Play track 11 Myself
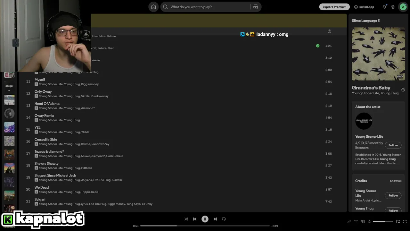410x231 pixels. click(28, 82)
